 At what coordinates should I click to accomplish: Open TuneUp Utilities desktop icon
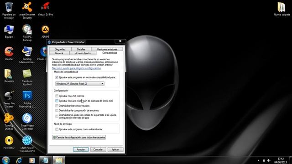pyautogui.click(x=9, y=122)
